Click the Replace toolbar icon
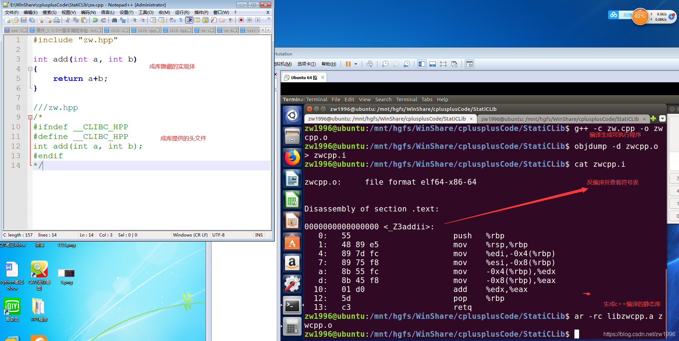 click(122, 20)
